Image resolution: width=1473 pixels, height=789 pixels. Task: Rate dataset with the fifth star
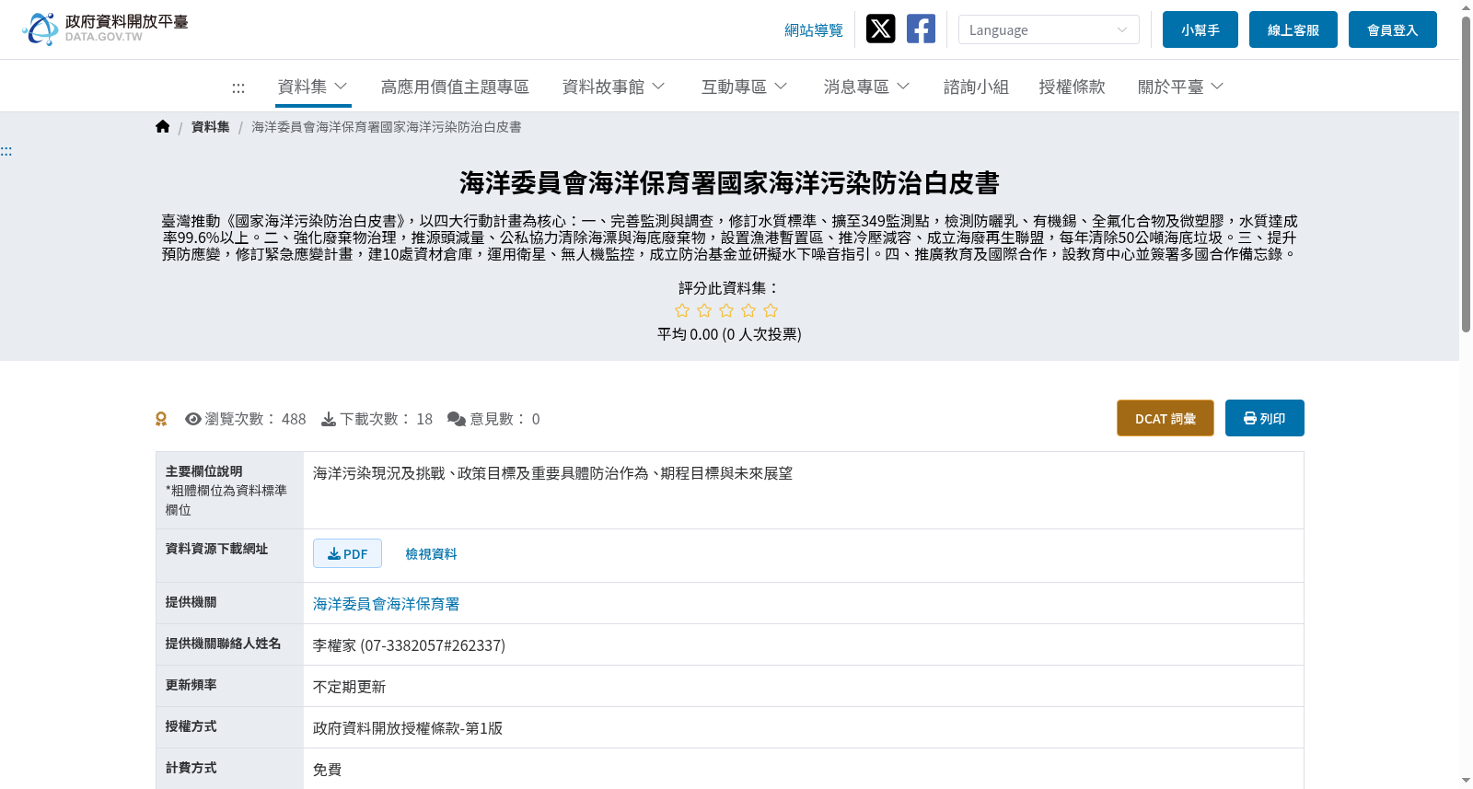tap(771, 311)
